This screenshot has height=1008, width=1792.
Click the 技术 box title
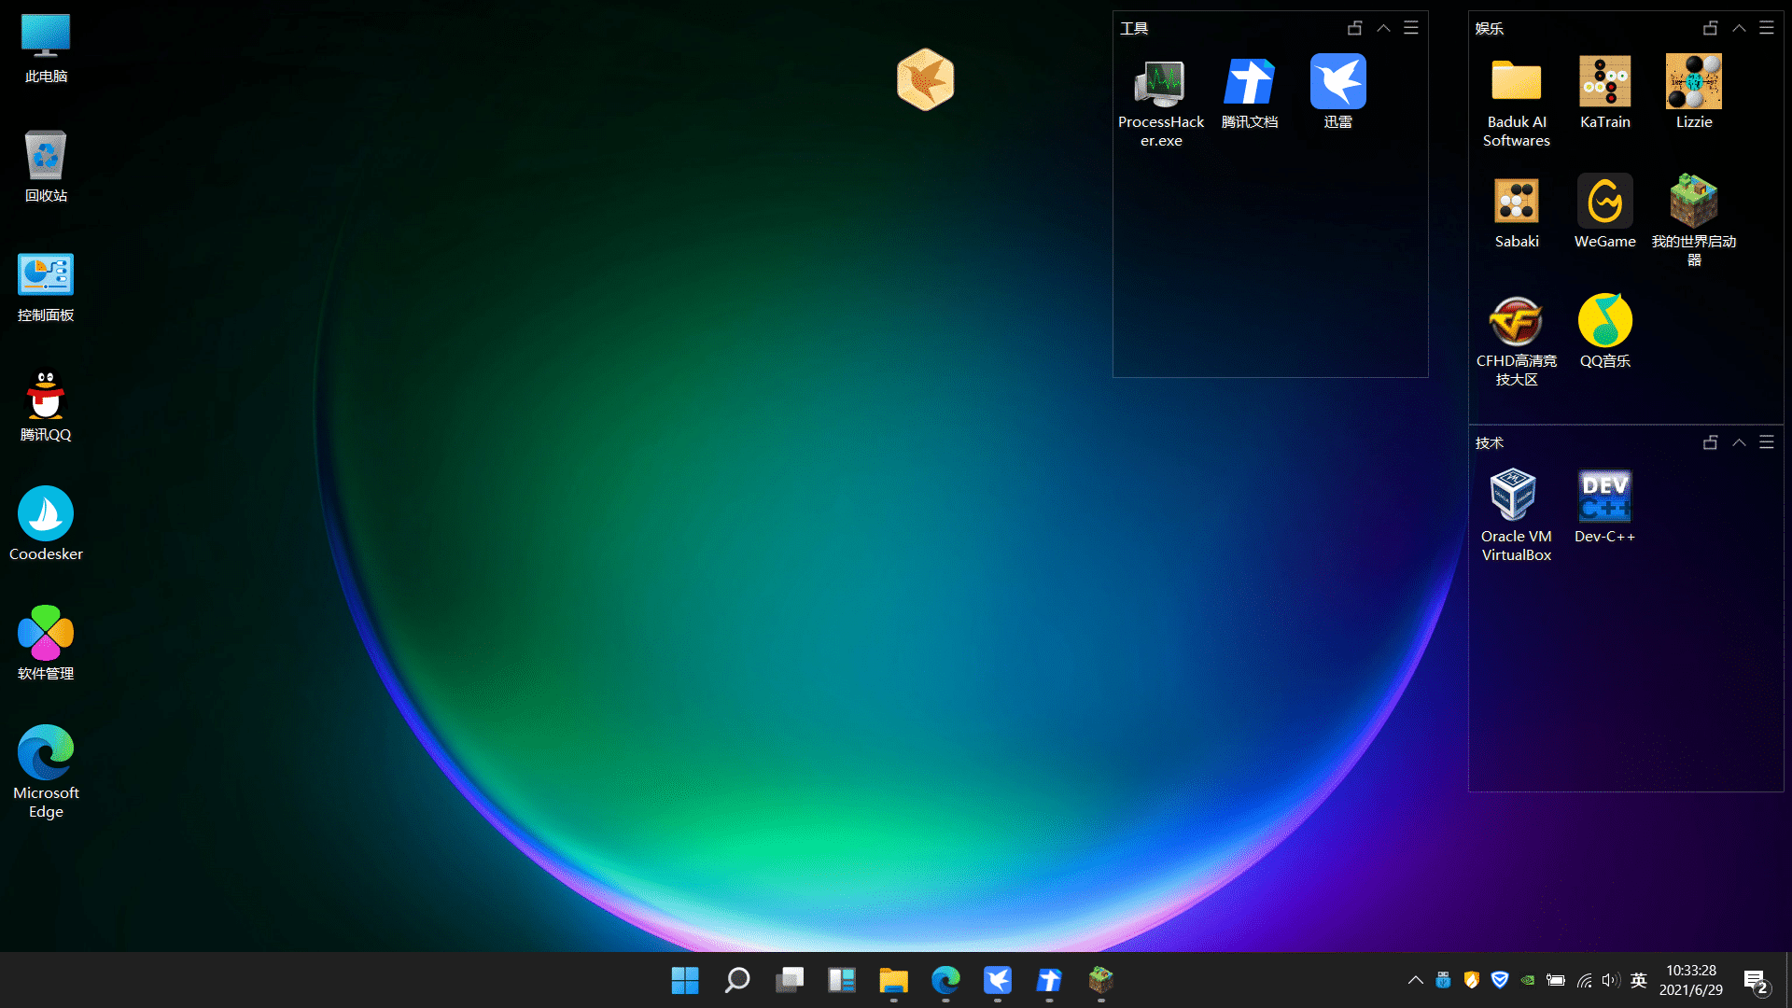[1490, 443]
